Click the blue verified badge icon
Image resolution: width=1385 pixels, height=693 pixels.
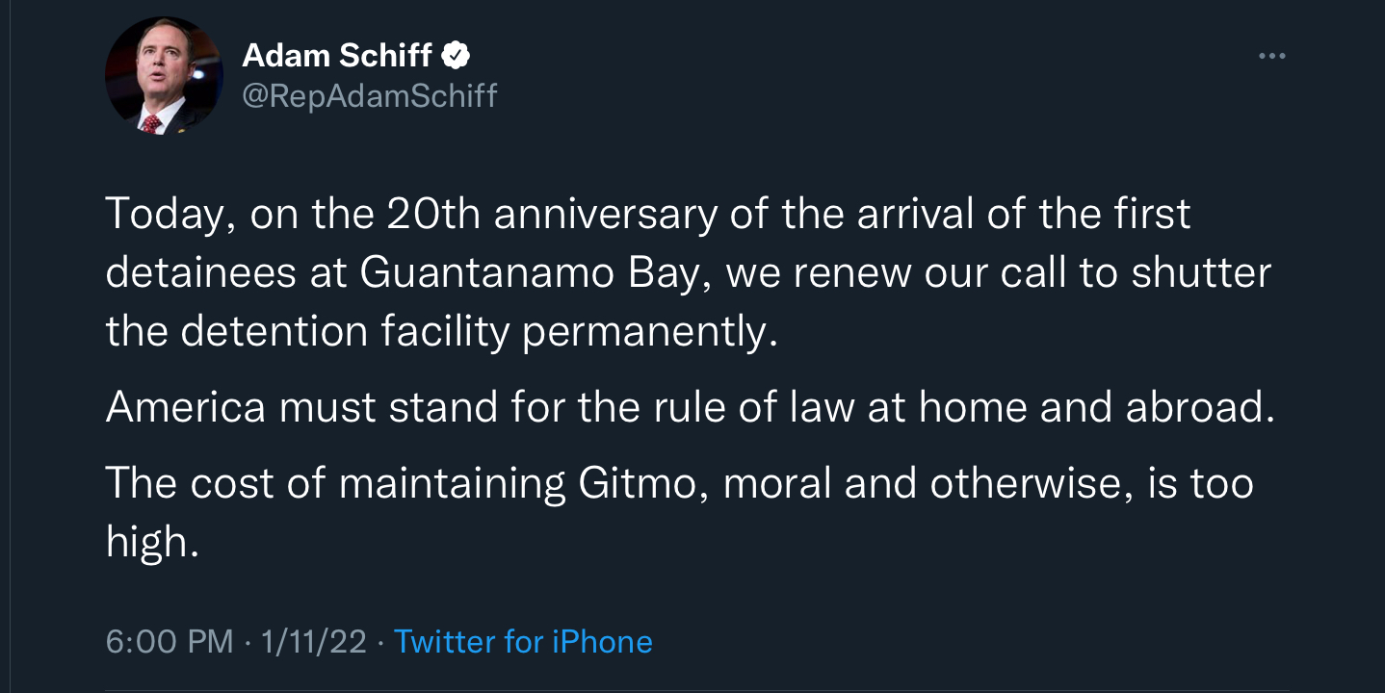pos(456,56)
